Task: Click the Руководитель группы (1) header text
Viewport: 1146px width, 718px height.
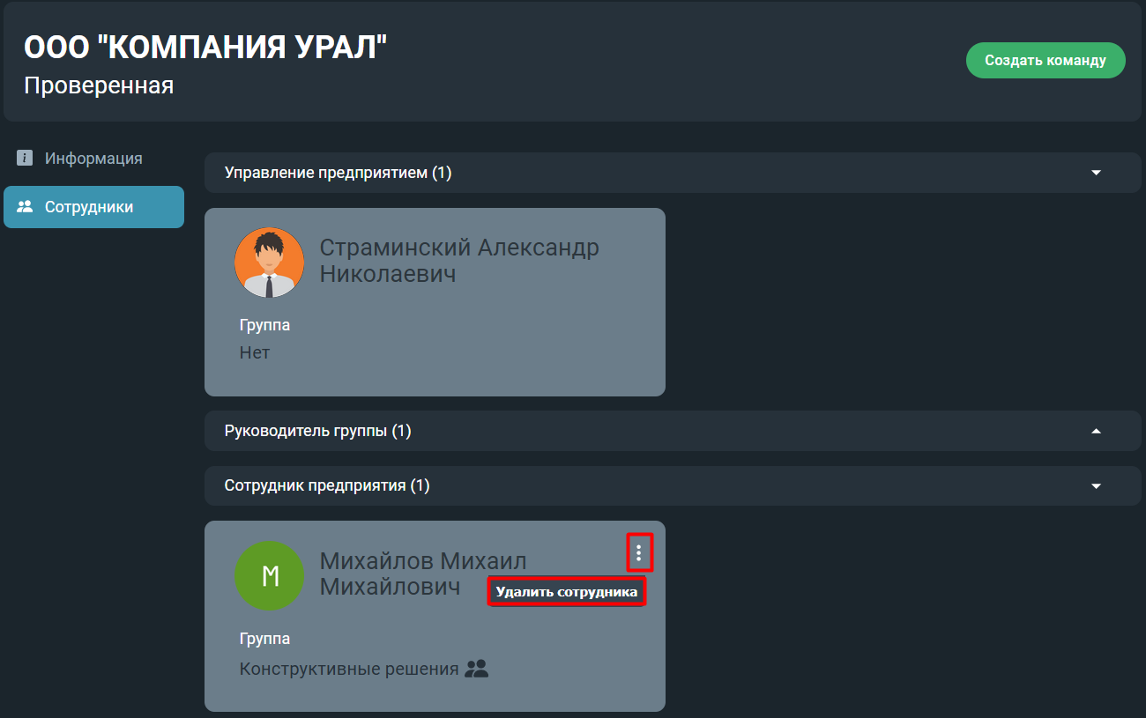Action: [317, 432]
